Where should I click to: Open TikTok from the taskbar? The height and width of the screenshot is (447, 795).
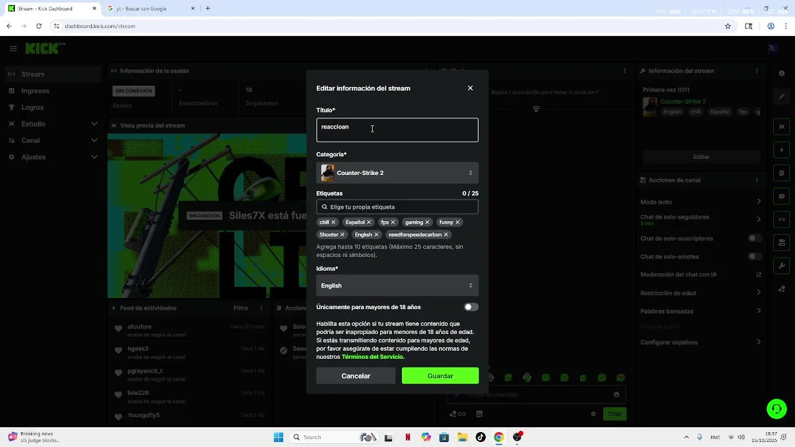(481, 437)
